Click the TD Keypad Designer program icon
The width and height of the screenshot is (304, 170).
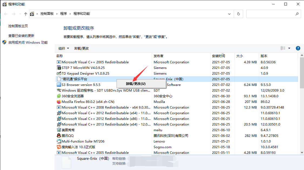coord(59,73)
